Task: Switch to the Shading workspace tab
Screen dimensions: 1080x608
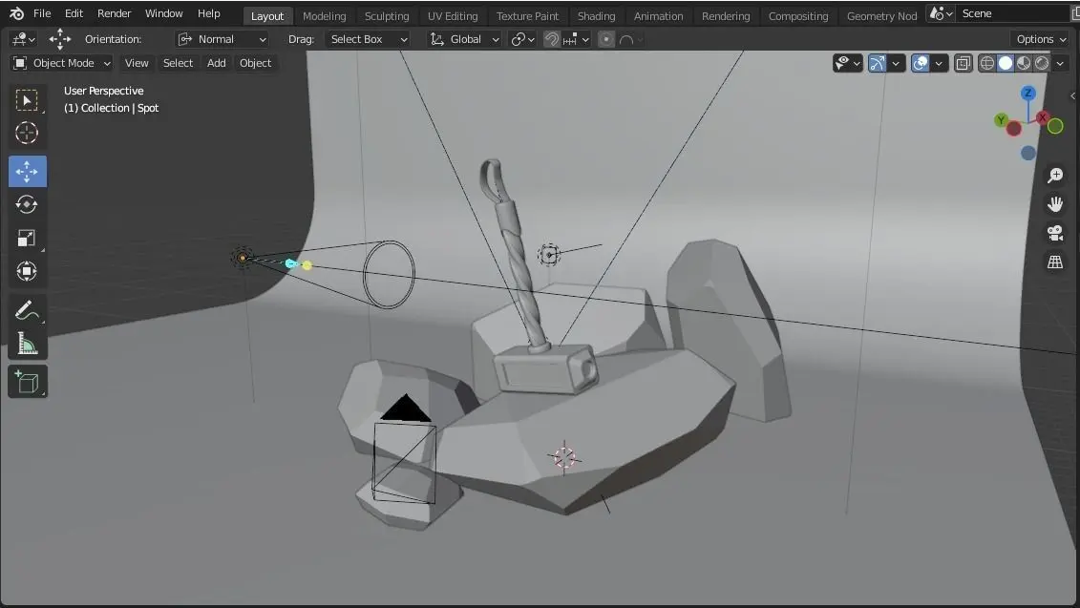Action: [597, 16]
